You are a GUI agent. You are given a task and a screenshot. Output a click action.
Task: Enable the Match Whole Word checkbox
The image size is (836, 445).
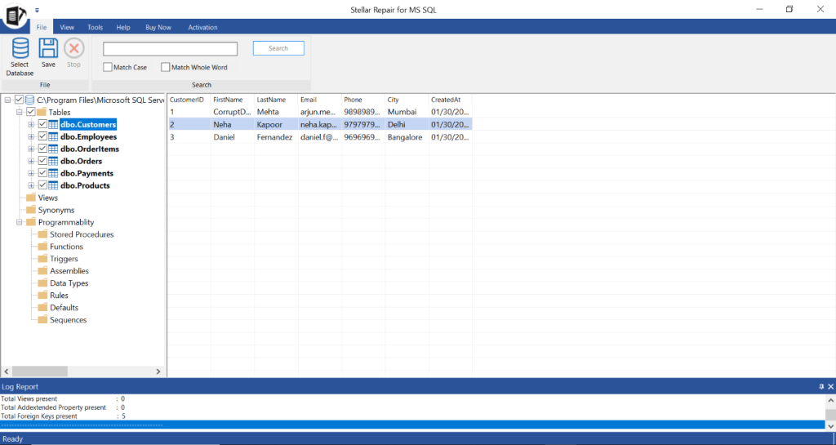pos(165,67)
